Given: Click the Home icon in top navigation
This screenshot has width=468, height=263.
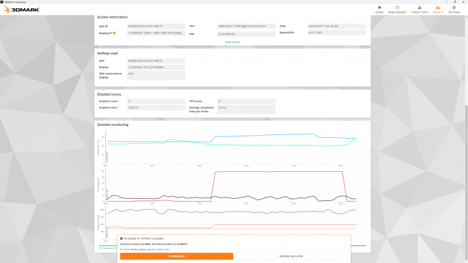Looking at the screenshot, I should (x=379, y=7).
